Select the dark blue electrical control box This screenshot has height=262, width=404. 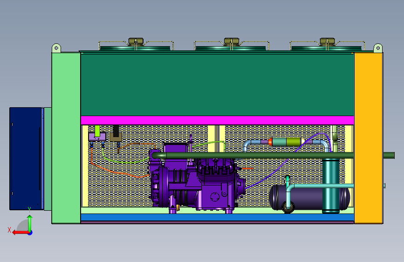pyautogui.click(x=26, y=159)
